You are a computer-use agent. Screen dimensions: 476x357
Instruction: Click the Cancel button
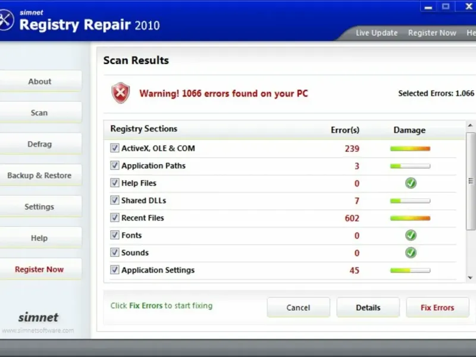[299, 308]
